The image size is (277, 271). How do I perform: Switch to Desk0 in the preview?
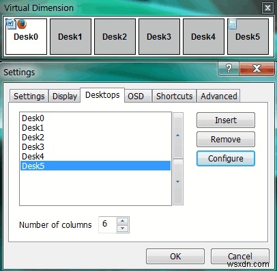26,37
